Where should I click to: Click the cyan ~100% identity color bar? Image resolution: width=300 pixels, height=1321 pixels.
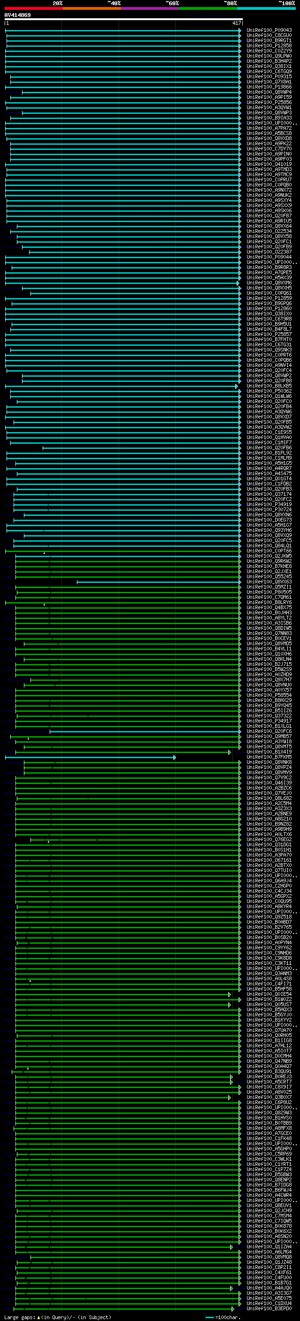266,8
